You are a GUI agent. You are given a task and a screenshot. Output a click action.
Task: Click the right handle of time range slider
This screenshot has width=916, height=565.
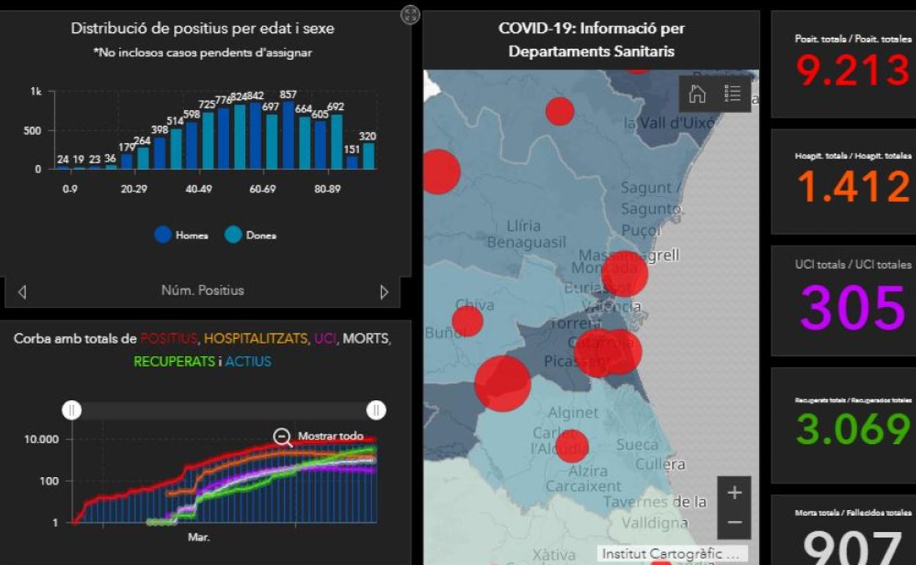click(x=377, y=410)
